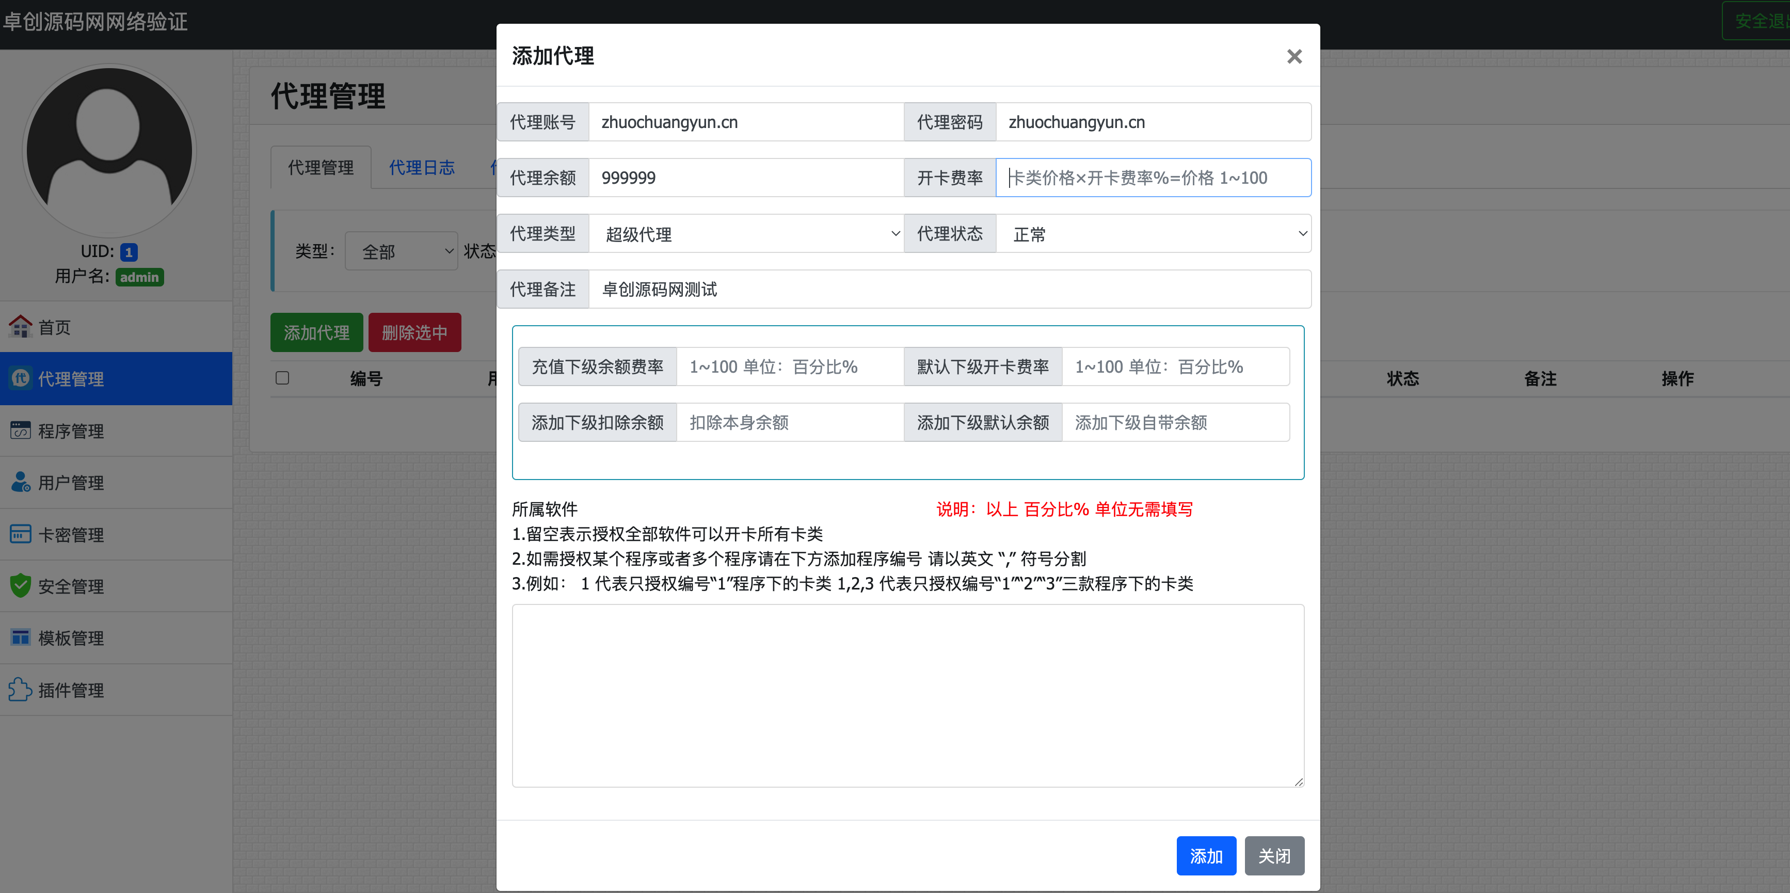Open 程序管理 in the sidebar menu

116,430
